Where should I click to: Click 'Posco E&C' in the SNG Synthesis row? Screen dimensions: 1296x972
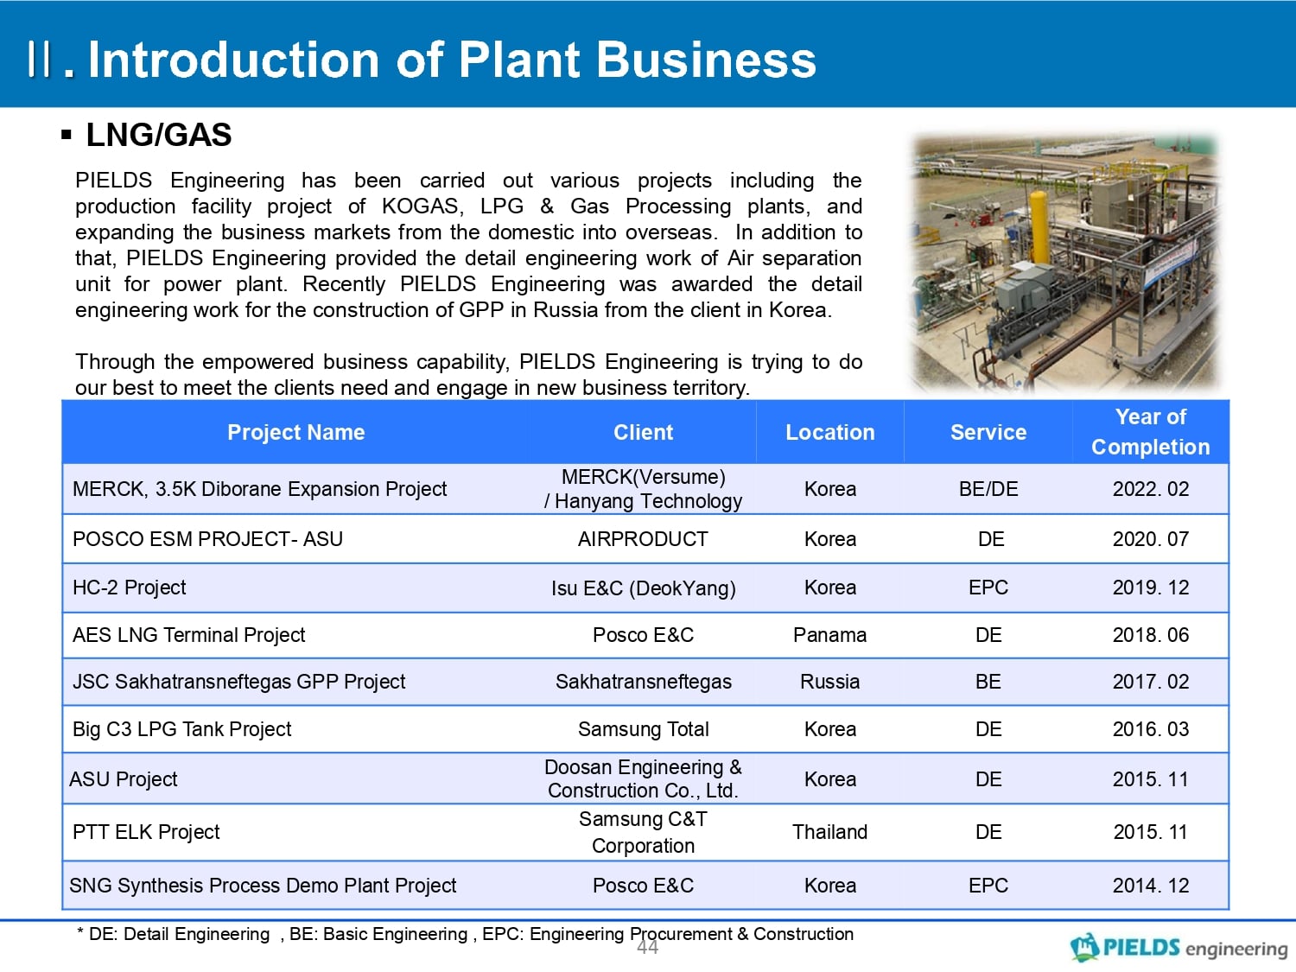coord(643,886)
